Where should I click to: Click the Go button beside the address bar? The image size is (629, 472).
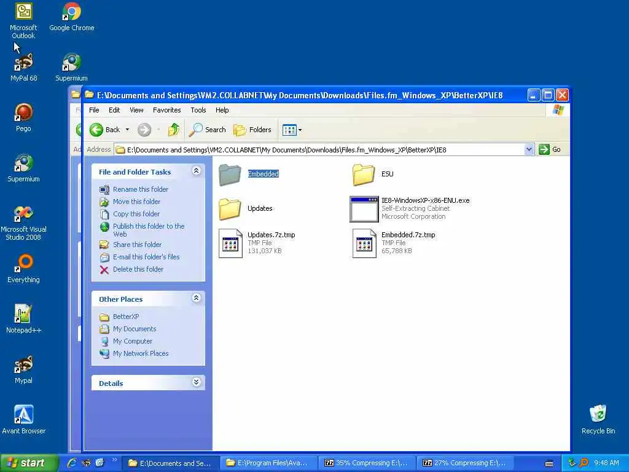tap(550, 150)
